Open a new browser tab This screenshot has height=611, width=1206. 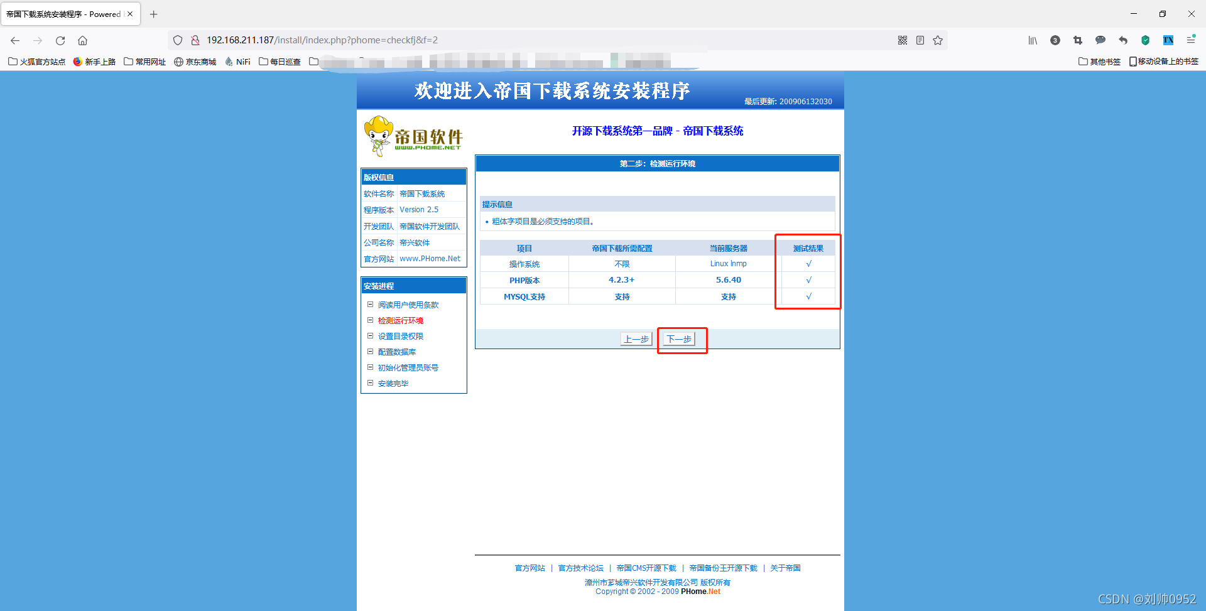153,14
